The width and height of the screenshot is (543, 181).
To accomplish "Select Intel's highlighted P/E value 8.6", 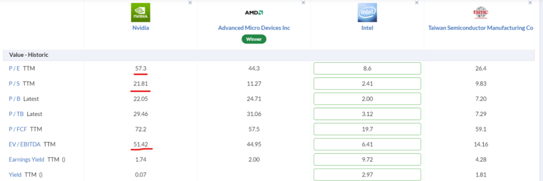I will [367, 68].
